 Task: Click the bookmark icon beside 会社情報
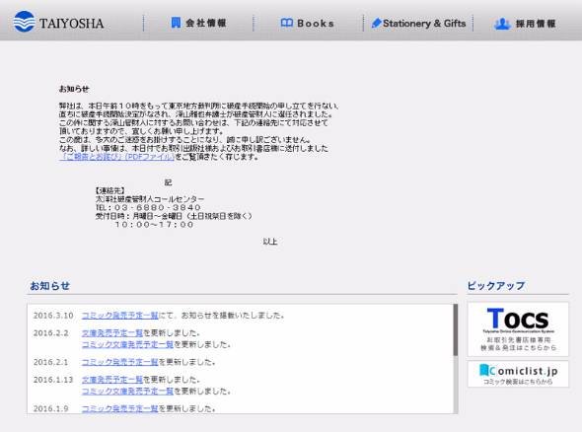[176, 23]
